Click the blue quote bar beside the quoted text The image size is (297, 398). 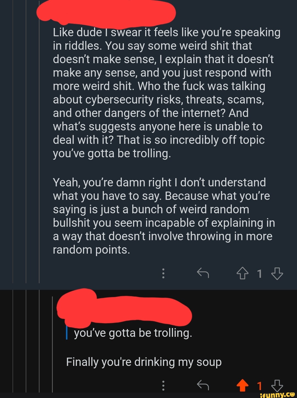[x=67, y=332]
